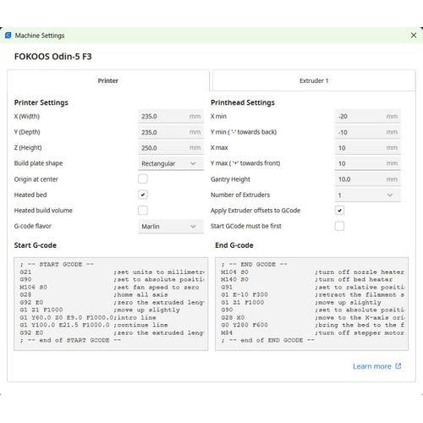Click the X (Width) input field
The image size is (423, 423).
pos(171,117)
